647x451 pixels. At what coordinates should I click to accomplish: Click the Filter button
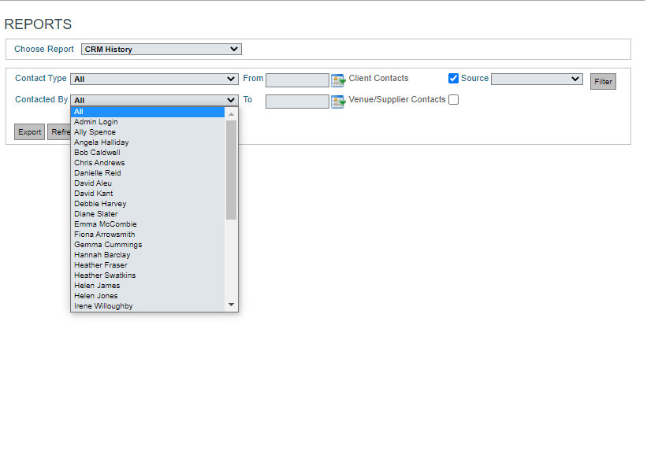(603, 81)
